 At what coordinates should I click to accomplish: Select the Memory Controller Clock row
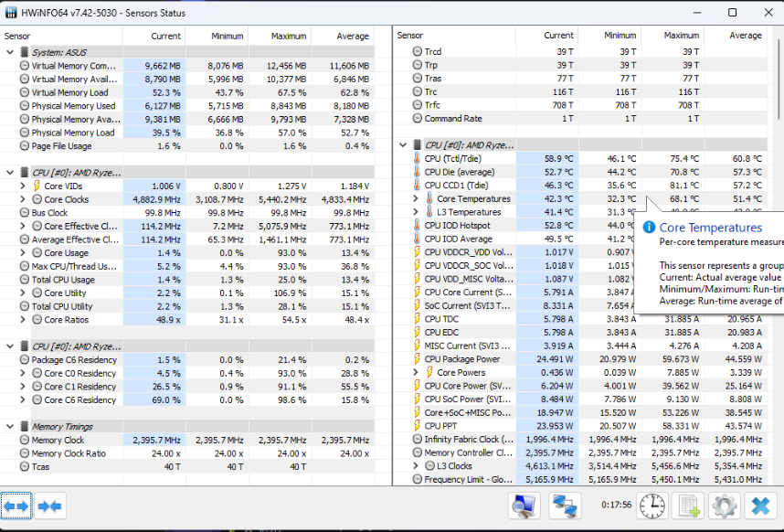click(580, 452)
